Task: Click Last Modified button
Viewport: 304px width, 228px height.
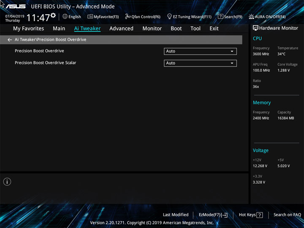Action: (x=176, y=214)
